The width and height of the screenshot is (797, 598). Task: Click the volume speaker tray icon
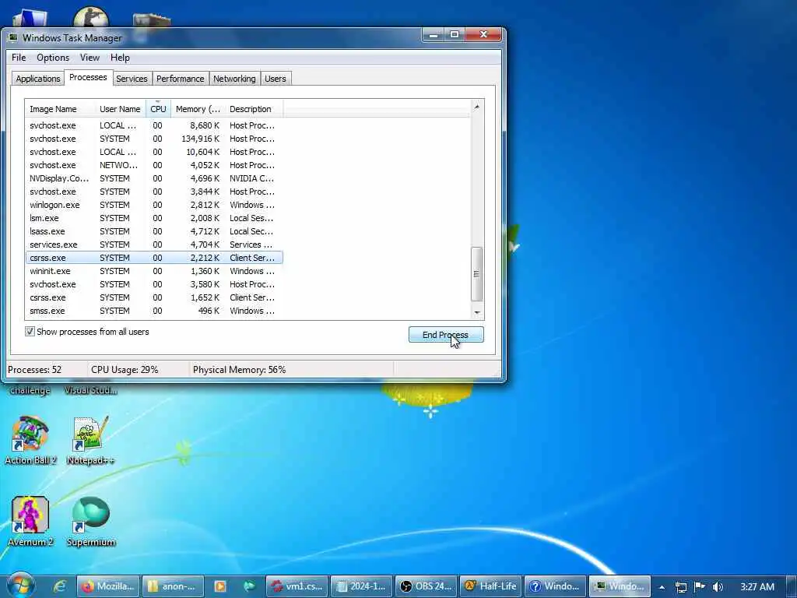718,587
